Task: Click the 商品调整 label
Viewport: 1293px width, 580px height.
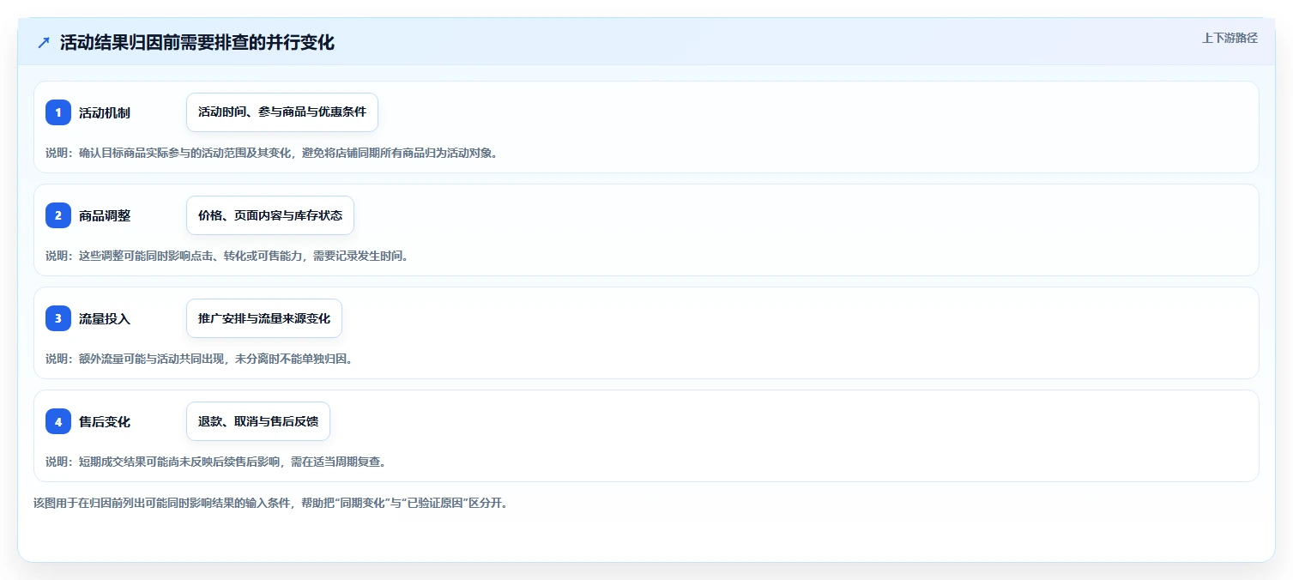Action: point(105,215)
